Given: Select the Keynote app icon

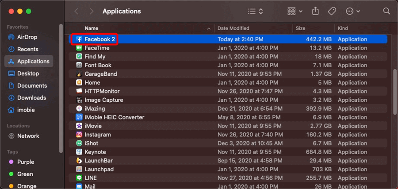Looking at the screenshot, I should pyautogui.click(x=79, y=152).
